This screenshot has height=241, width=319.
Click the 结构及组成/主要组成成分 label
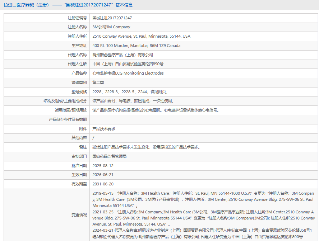coord(65,101)
